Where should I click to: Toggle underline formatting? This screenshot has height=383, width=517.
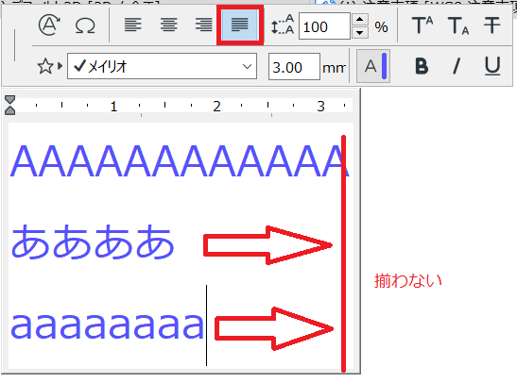click(492, 66)
